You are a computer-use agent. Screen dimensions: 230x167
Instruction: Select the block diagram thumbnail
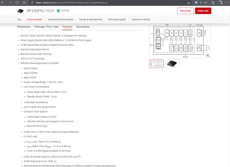156,64
